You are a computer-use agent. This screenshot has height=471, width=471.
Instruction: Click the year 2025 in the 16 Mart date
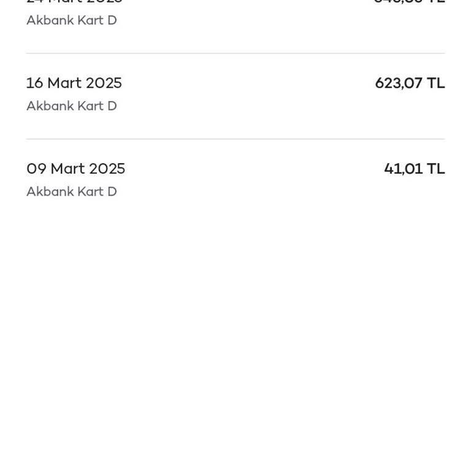pyautogui.click(x=103, y=83)
